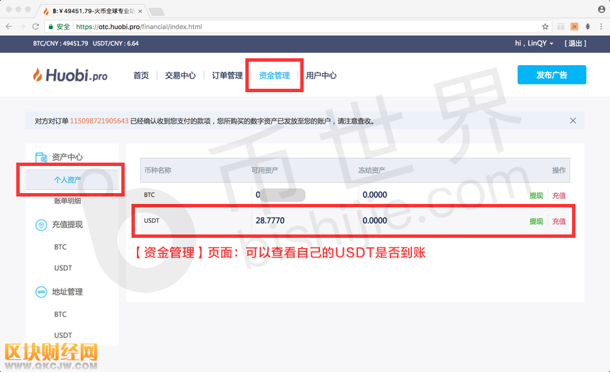Screen dimensions: 610x372
Task: Open Chrome three-dot menu
Action: point(601,26)
